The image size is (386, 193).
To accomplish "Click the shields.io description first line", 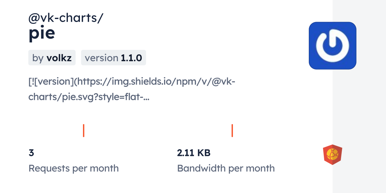I will click(x=131, y=81).
